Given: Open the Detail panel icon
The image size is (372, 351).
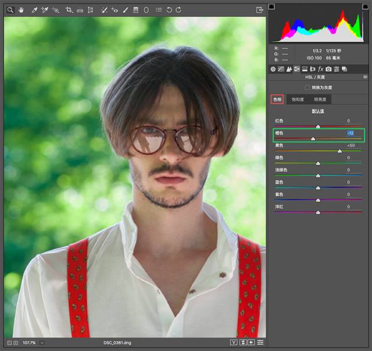Looking at the screenshot, I should (289, 69).
